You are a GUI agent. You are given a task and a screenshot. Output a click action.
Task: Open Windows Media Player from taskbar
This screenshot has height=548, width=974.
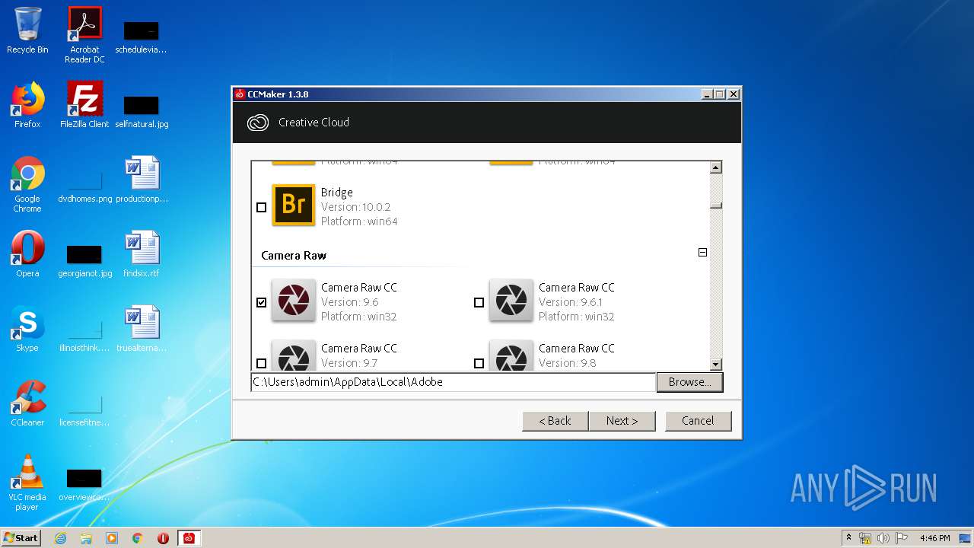point(112,538)
